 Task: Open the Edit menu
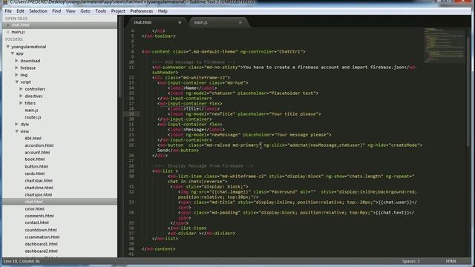click(20, 11)
